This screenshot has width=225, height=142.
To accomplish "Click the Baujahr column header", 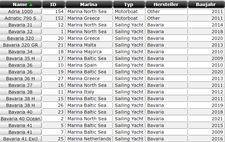I will (x=206, y=4).
